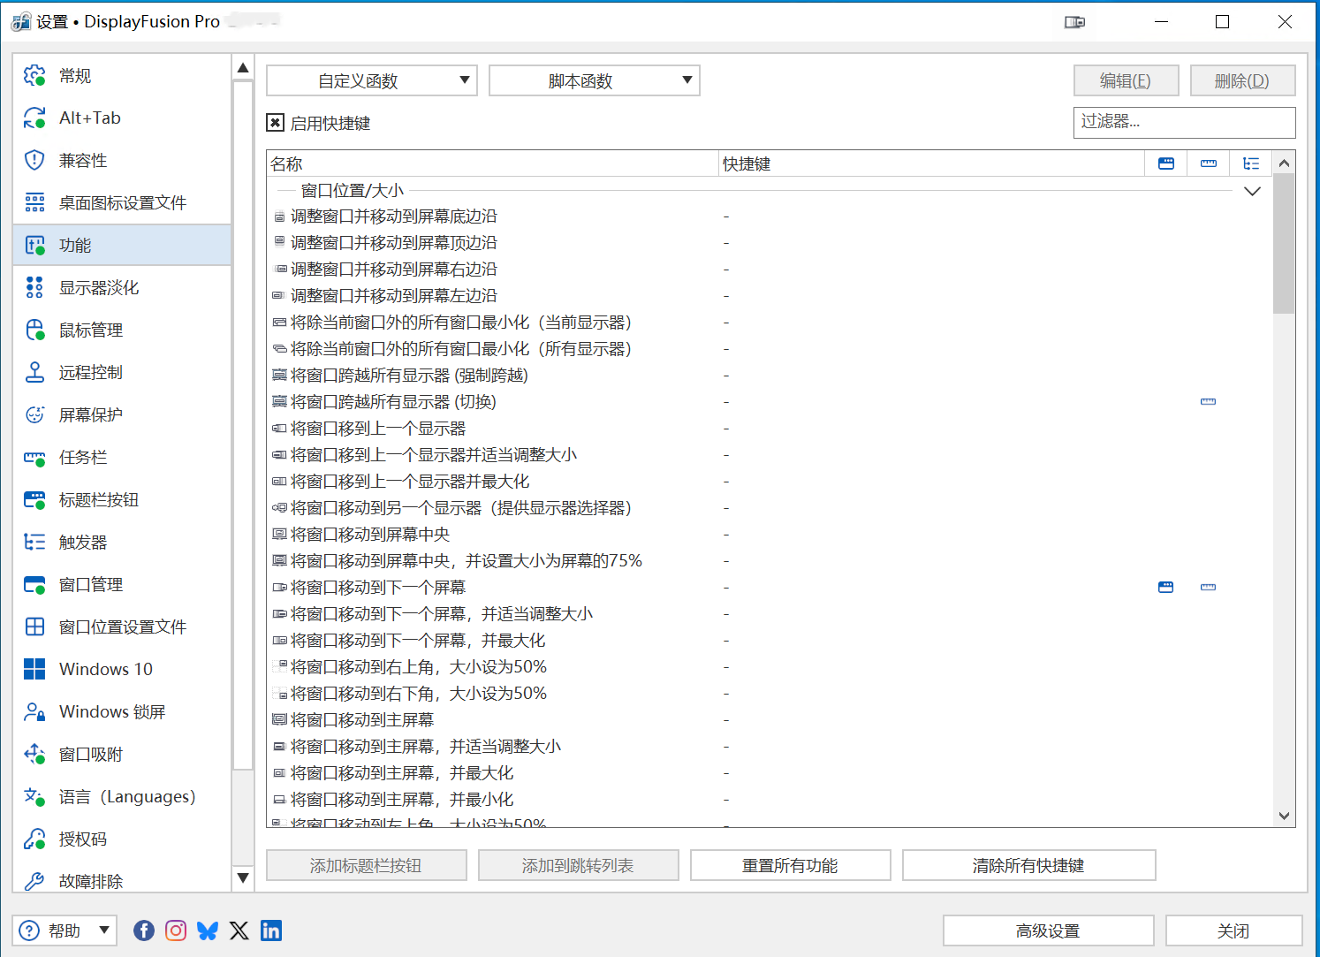Click taskbar icon on 将窗口跨越所有显示器 (切换) row
1320x957 pixels.
(1209, 402)
